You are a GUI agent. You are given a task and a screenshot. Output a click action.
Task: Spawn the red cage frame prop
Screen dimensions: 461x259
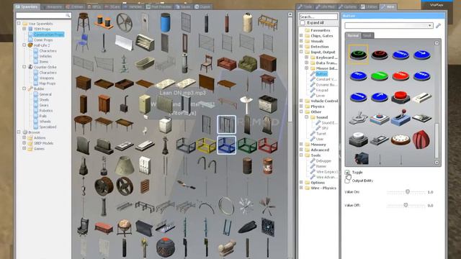pyautogui.click(x=267, y=145)
